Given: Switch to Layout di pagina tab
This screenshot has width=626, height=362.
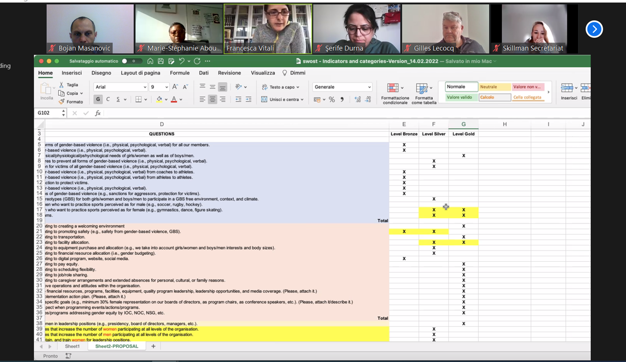Looking at the screenshot, I should click(140, 73).
